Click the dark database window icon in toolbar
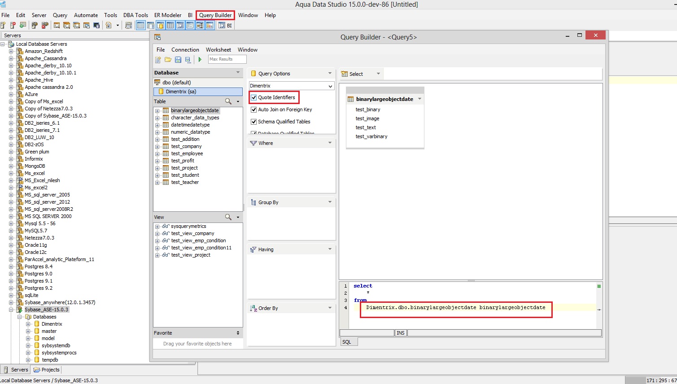677x384 pixels. [96, 26]
